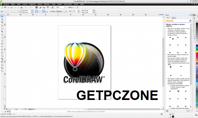198x118 pixels.
Task: Click the page width field 210,0 mm
Action: pos(26,10)
